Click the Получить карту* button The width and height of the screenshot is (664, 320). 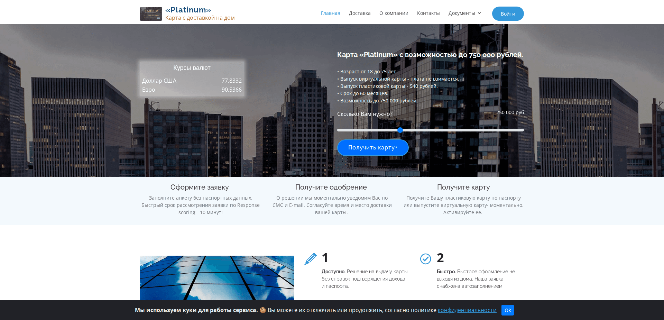coord(373,148)
